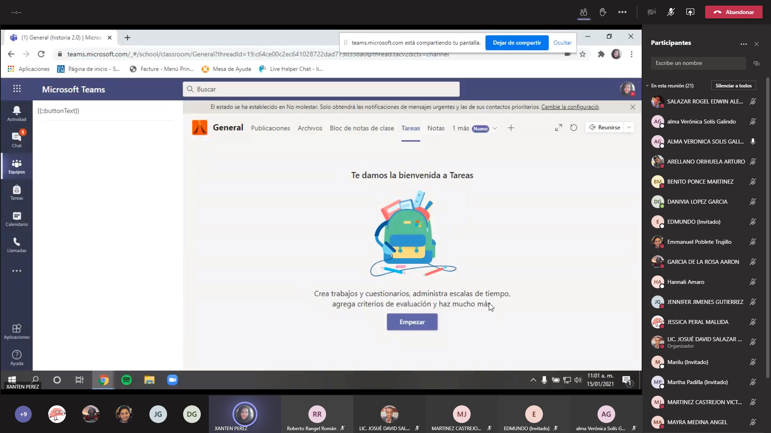
Task: Open Ayuda help icon in sidebar
Action: (16, 358)
